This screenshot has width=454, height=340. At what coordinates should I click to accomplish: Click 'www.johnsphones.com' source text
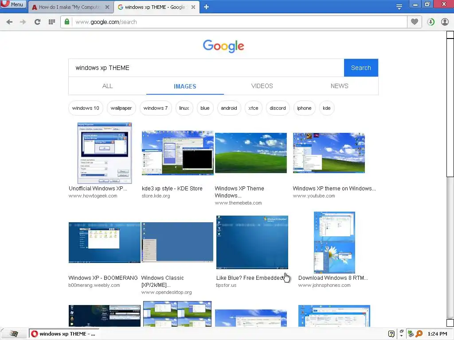coord(324,285)
